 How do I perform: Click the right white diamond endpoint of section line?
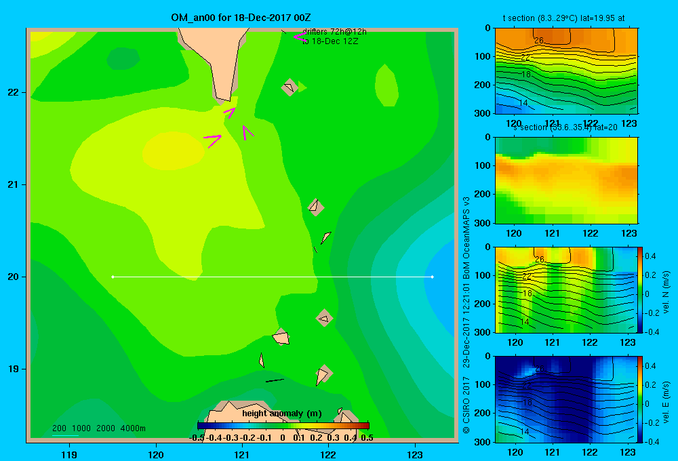pos(433,277)
